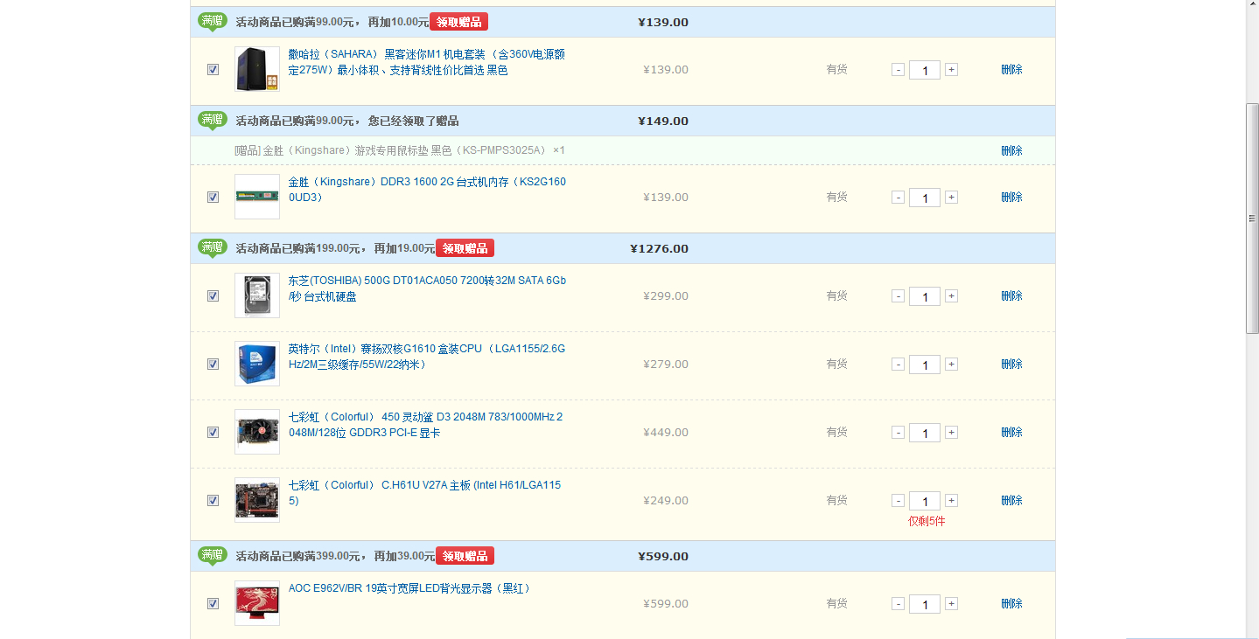
Task: Increase quantity of Colorful C.H61U motherboard
Action: (951, 501)
